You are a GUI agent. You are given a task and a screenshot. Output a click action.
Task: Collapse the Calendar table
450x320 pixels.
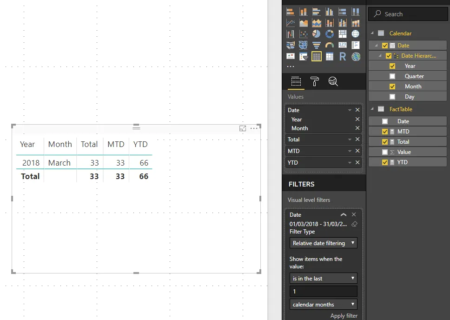tap(372, 33)
